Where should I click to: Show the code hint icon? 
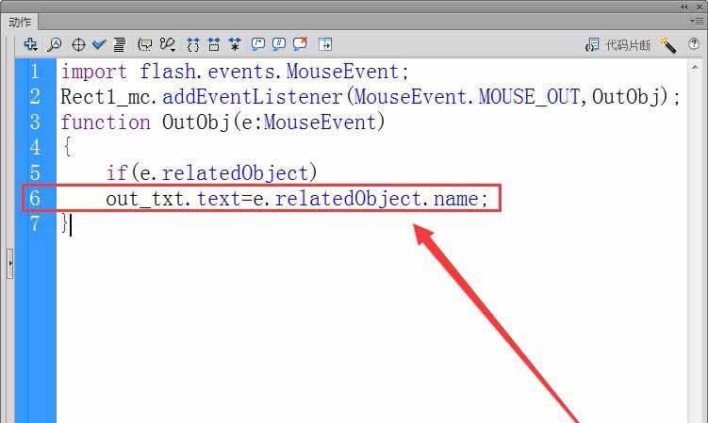(x=145, y=44)
